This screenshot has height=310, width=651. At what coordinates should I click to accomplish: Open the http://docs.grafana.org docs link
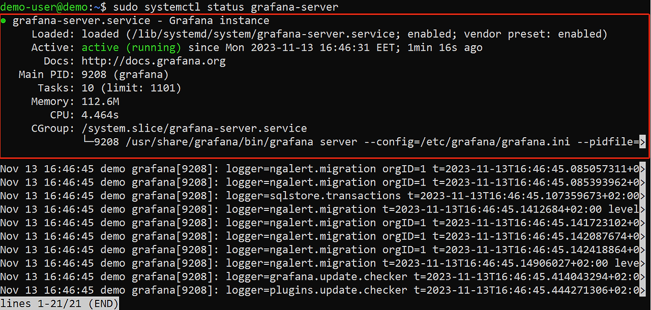click(154, 61)
